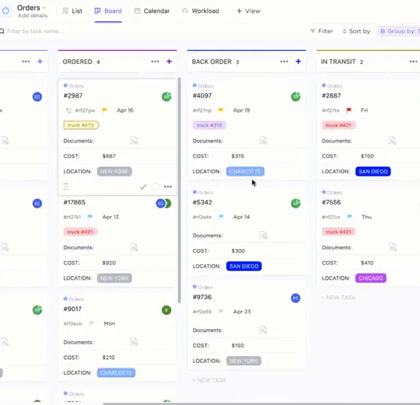Click the Filter by task name search field
The height and width of the screenshot is (405, 420).
pos(35,31)
